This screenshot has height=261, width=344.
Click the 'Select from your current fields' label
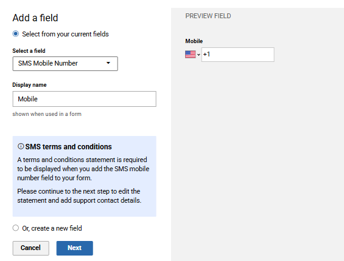tap(65, 34)
